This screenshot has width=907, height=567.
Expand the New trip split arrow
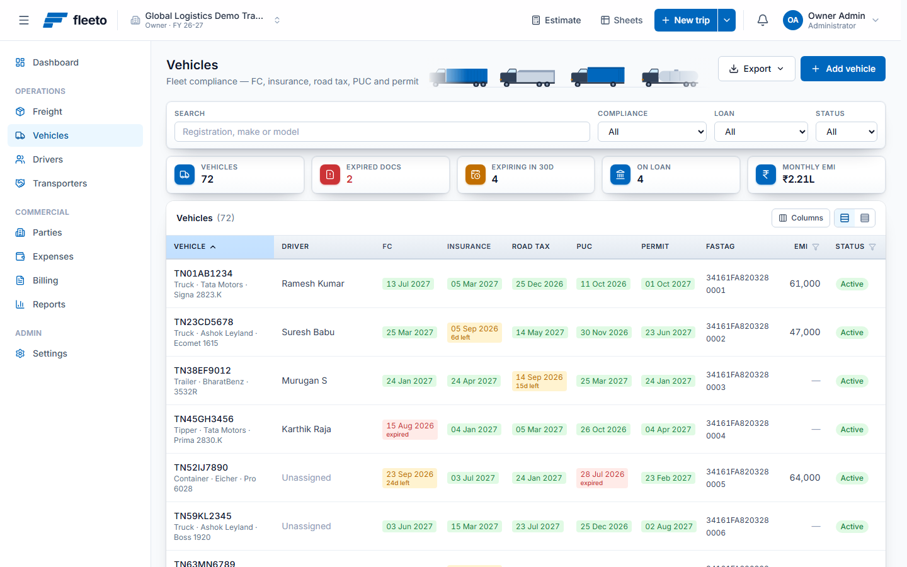point(727,20)
